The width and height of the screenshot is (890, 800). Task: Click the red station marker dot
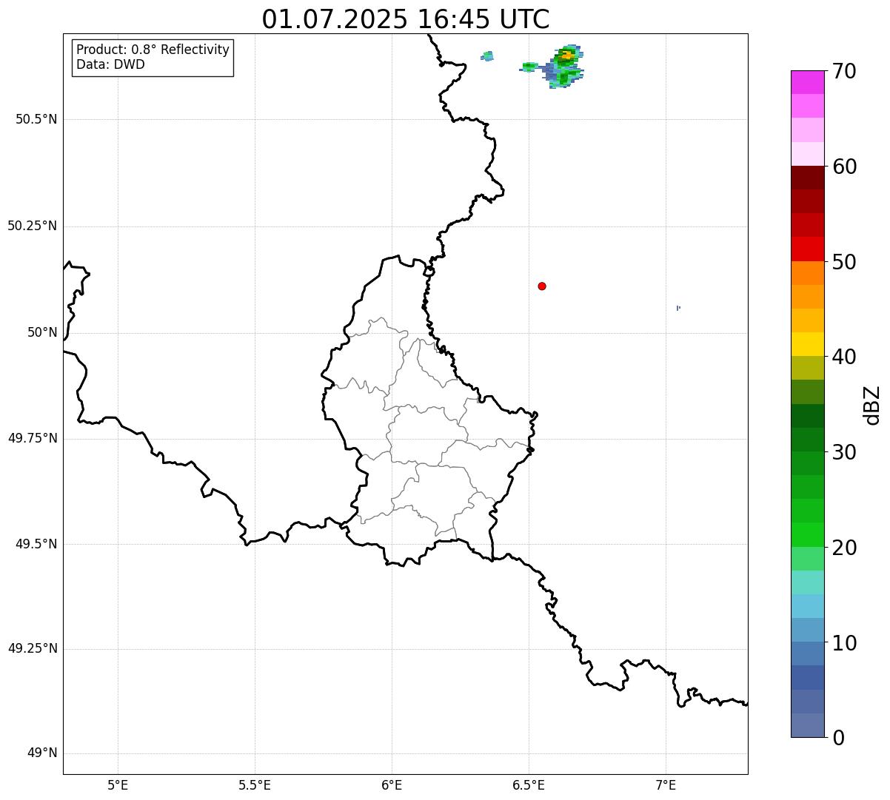(542, 286)
